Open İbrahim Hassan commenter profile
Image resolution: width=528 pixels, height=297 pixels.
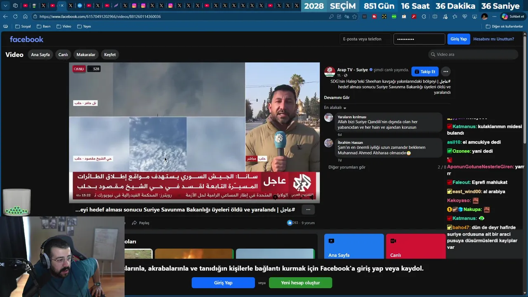tap(350, 143)
